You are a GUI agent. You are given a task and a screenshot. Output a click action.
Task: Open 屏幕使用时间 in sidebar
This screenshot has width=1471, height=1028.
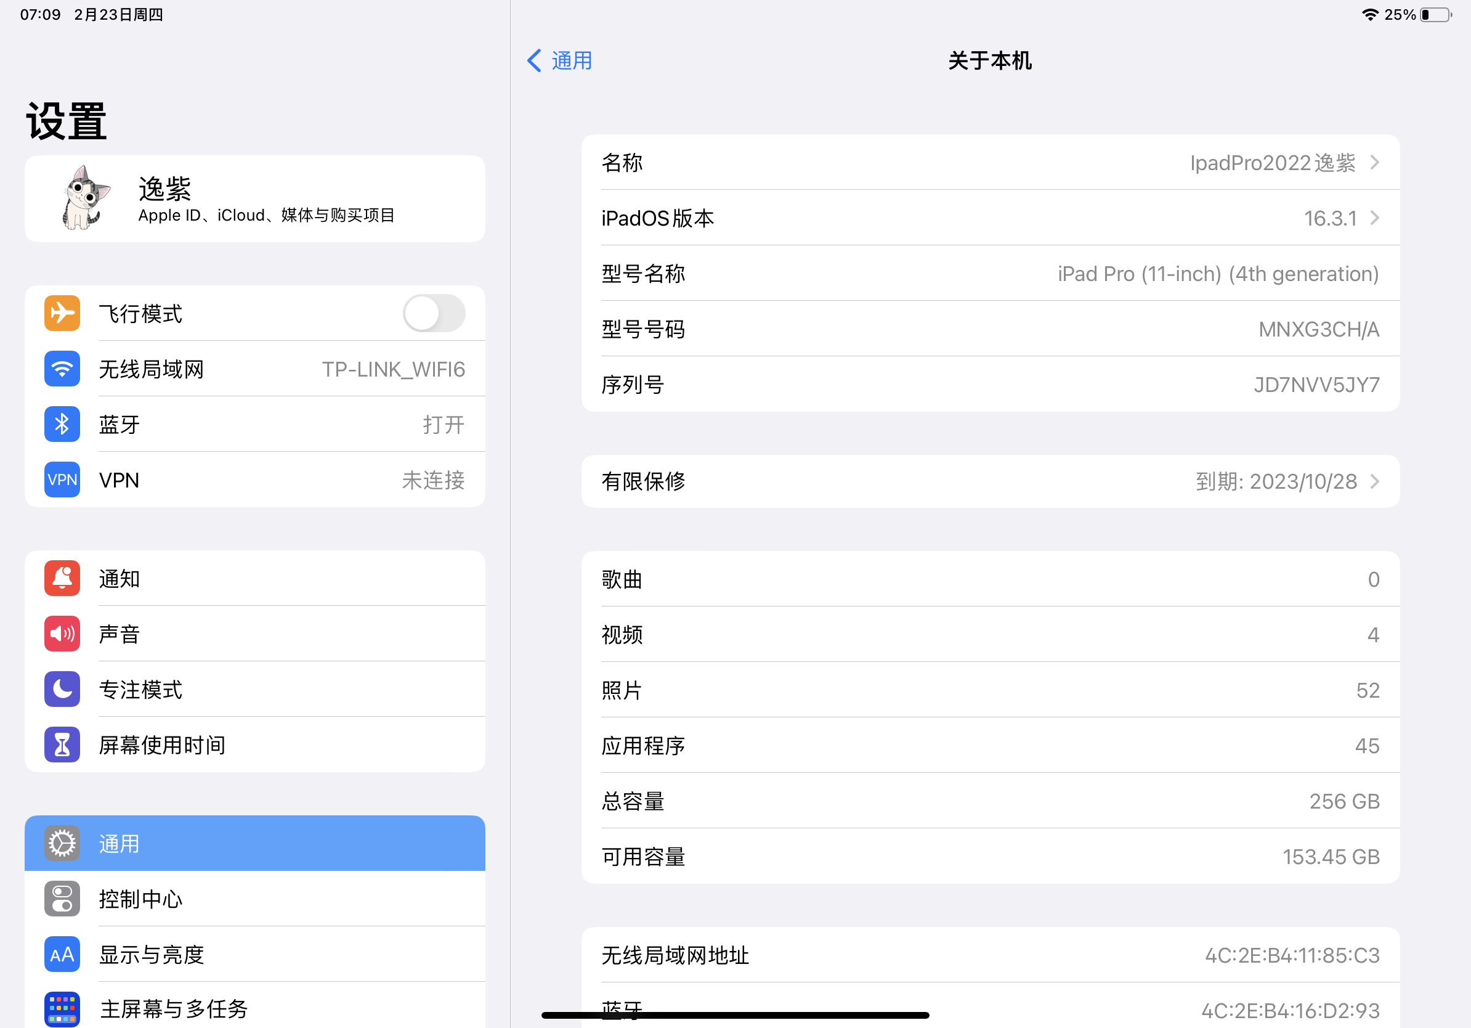(x=255, y=744)
